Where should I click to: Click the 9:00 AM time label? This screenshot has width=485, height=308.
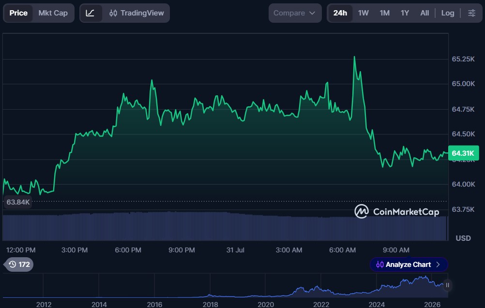pos(396,250)
